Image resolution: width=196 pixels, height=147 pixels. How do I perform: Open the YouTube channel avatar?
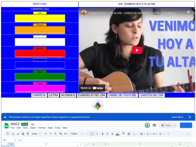click(84, 13)
